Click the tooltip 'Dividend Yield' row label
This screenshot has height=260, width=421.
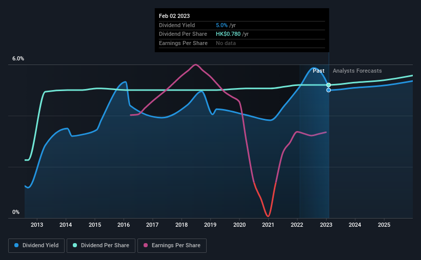(177, 25)
